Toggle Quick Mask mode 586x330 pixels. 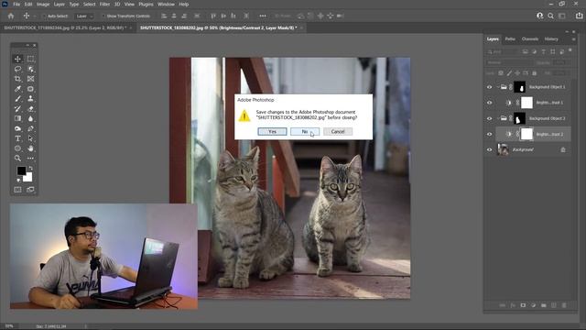[17, 190]
